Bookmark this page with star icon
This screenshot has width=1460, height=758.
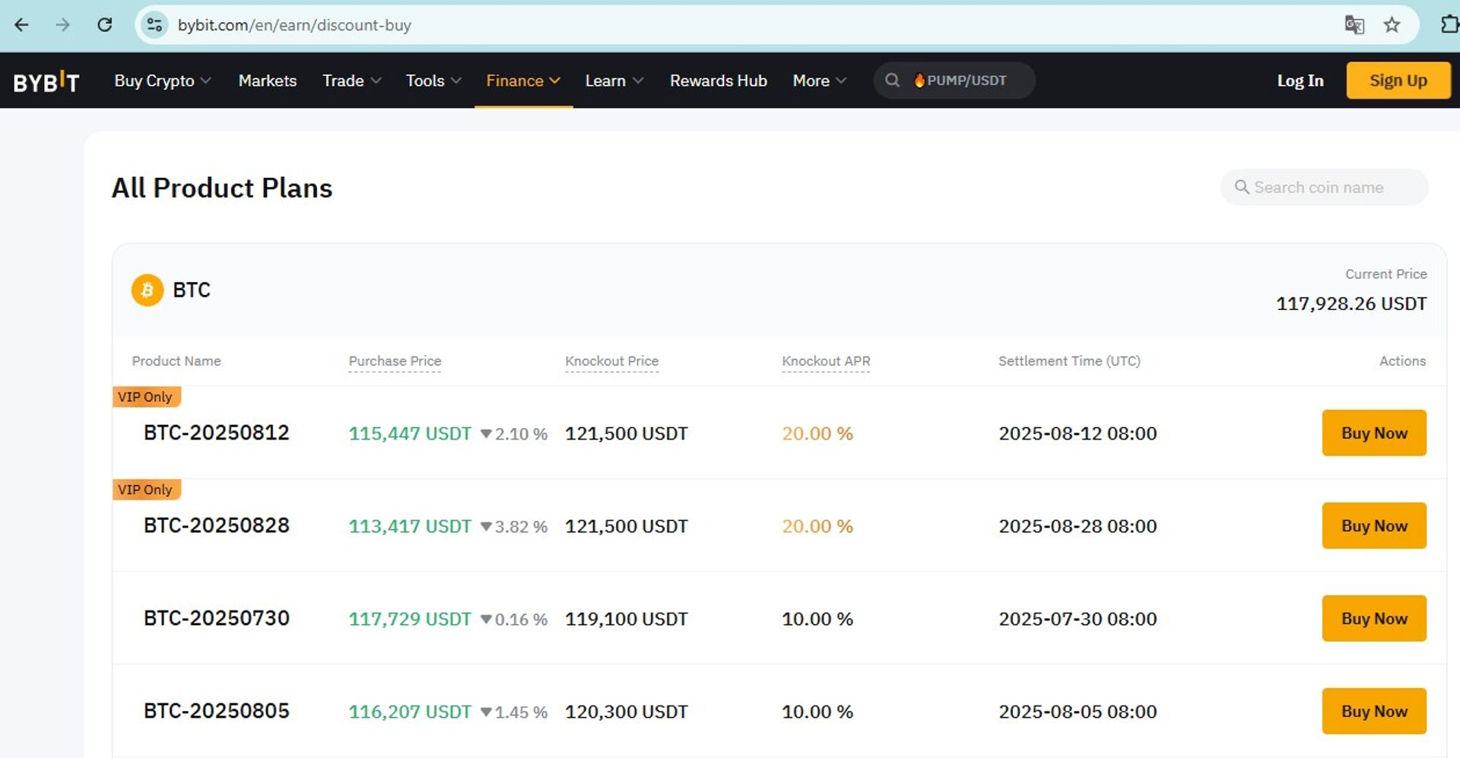[1392, 25]
